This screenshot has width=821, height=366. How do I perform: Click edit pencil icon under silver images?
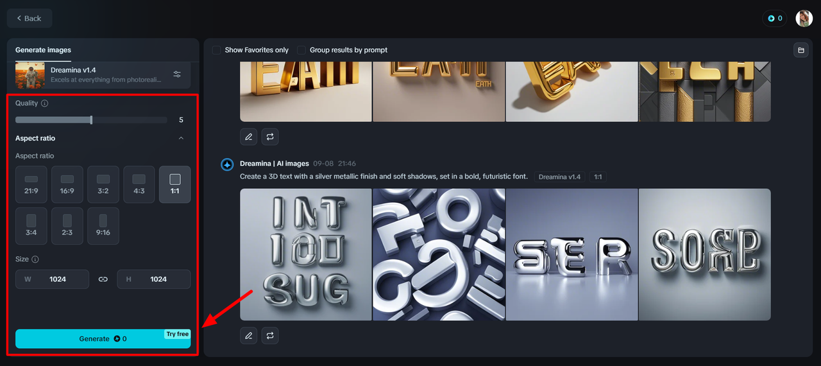pos(249,335)
